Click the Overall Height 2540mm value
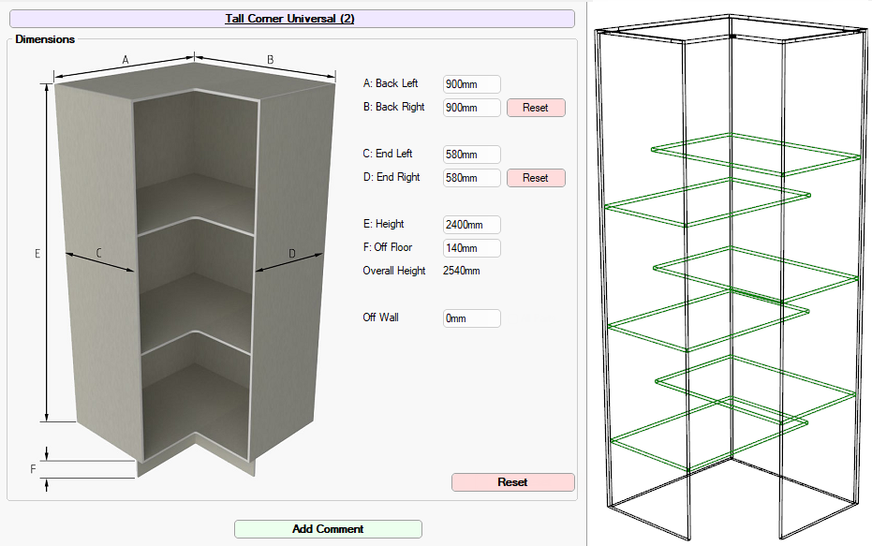This screenshot has height=546, width=872. point(462,272)
